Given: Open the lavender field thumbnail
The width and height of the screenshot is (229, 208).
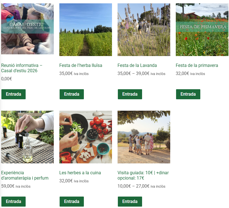Looking at the screenshot, I should tap(144, 30).
